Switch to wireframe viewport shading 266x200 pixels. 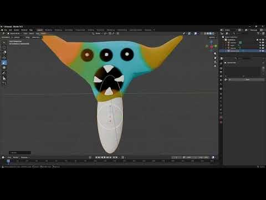pyautogui.click(x=205, y=33)
